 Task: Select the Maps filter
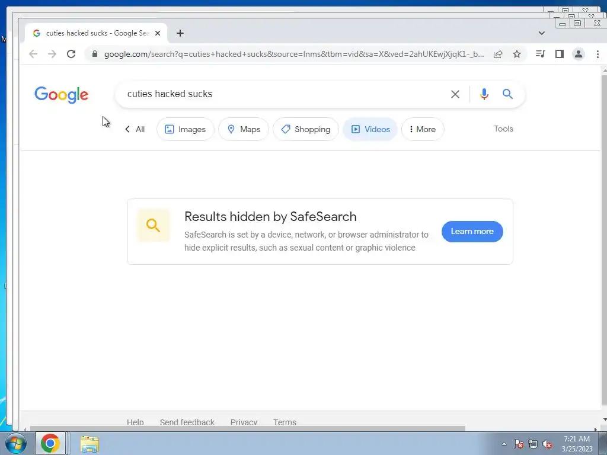[244, 129]
